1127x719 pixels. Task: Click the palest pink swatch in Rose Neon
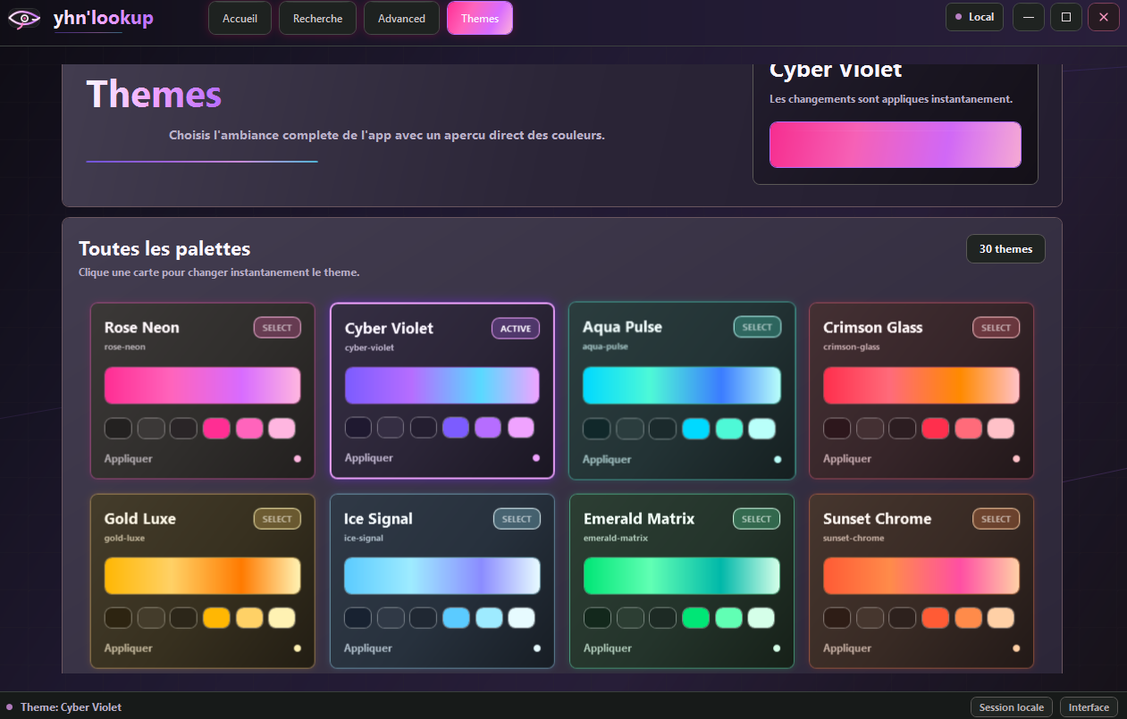(x=282, y=429)
